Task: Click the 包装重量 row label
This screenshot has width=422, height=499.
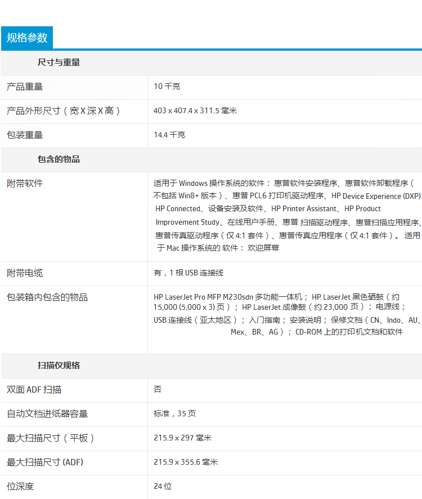Action: tap(25, 135)
